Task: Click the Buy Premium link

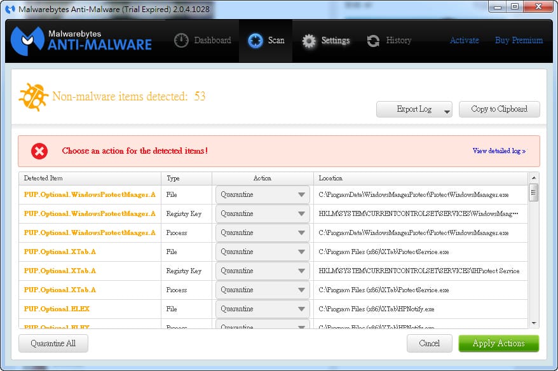Action: click(519, 40)
